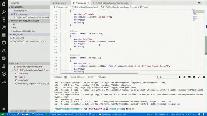The height and width of the screenshot is (116, 207).
Task: Kill the terminal with trash icon
Action: pos(194,77)
